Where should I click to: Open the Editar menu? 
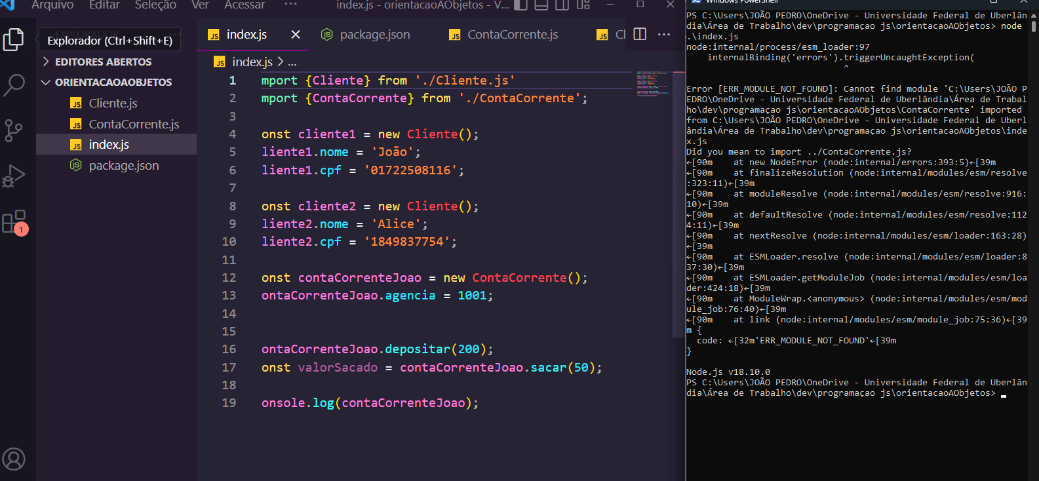click(x=104, y=5)
